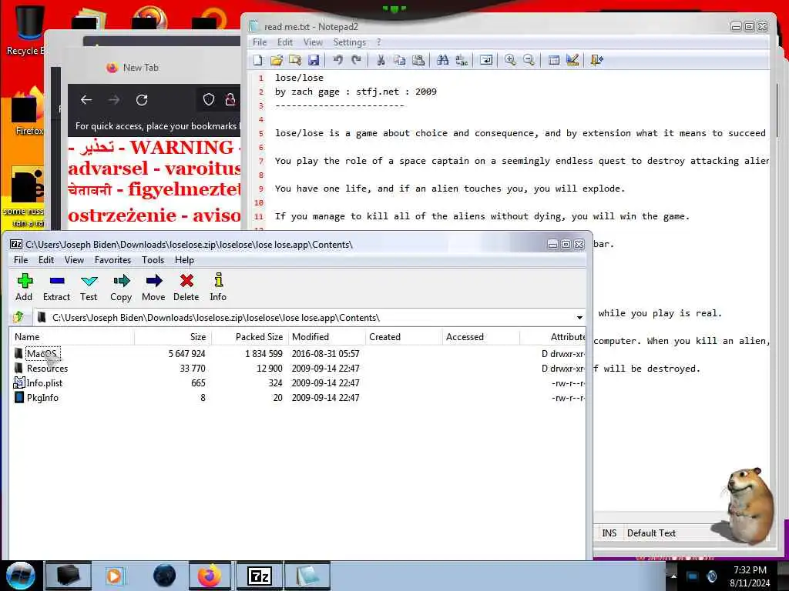Click New document icon in Notepad2 toolbar
This screenshot has width=789, height=591.
pos(258,60)
